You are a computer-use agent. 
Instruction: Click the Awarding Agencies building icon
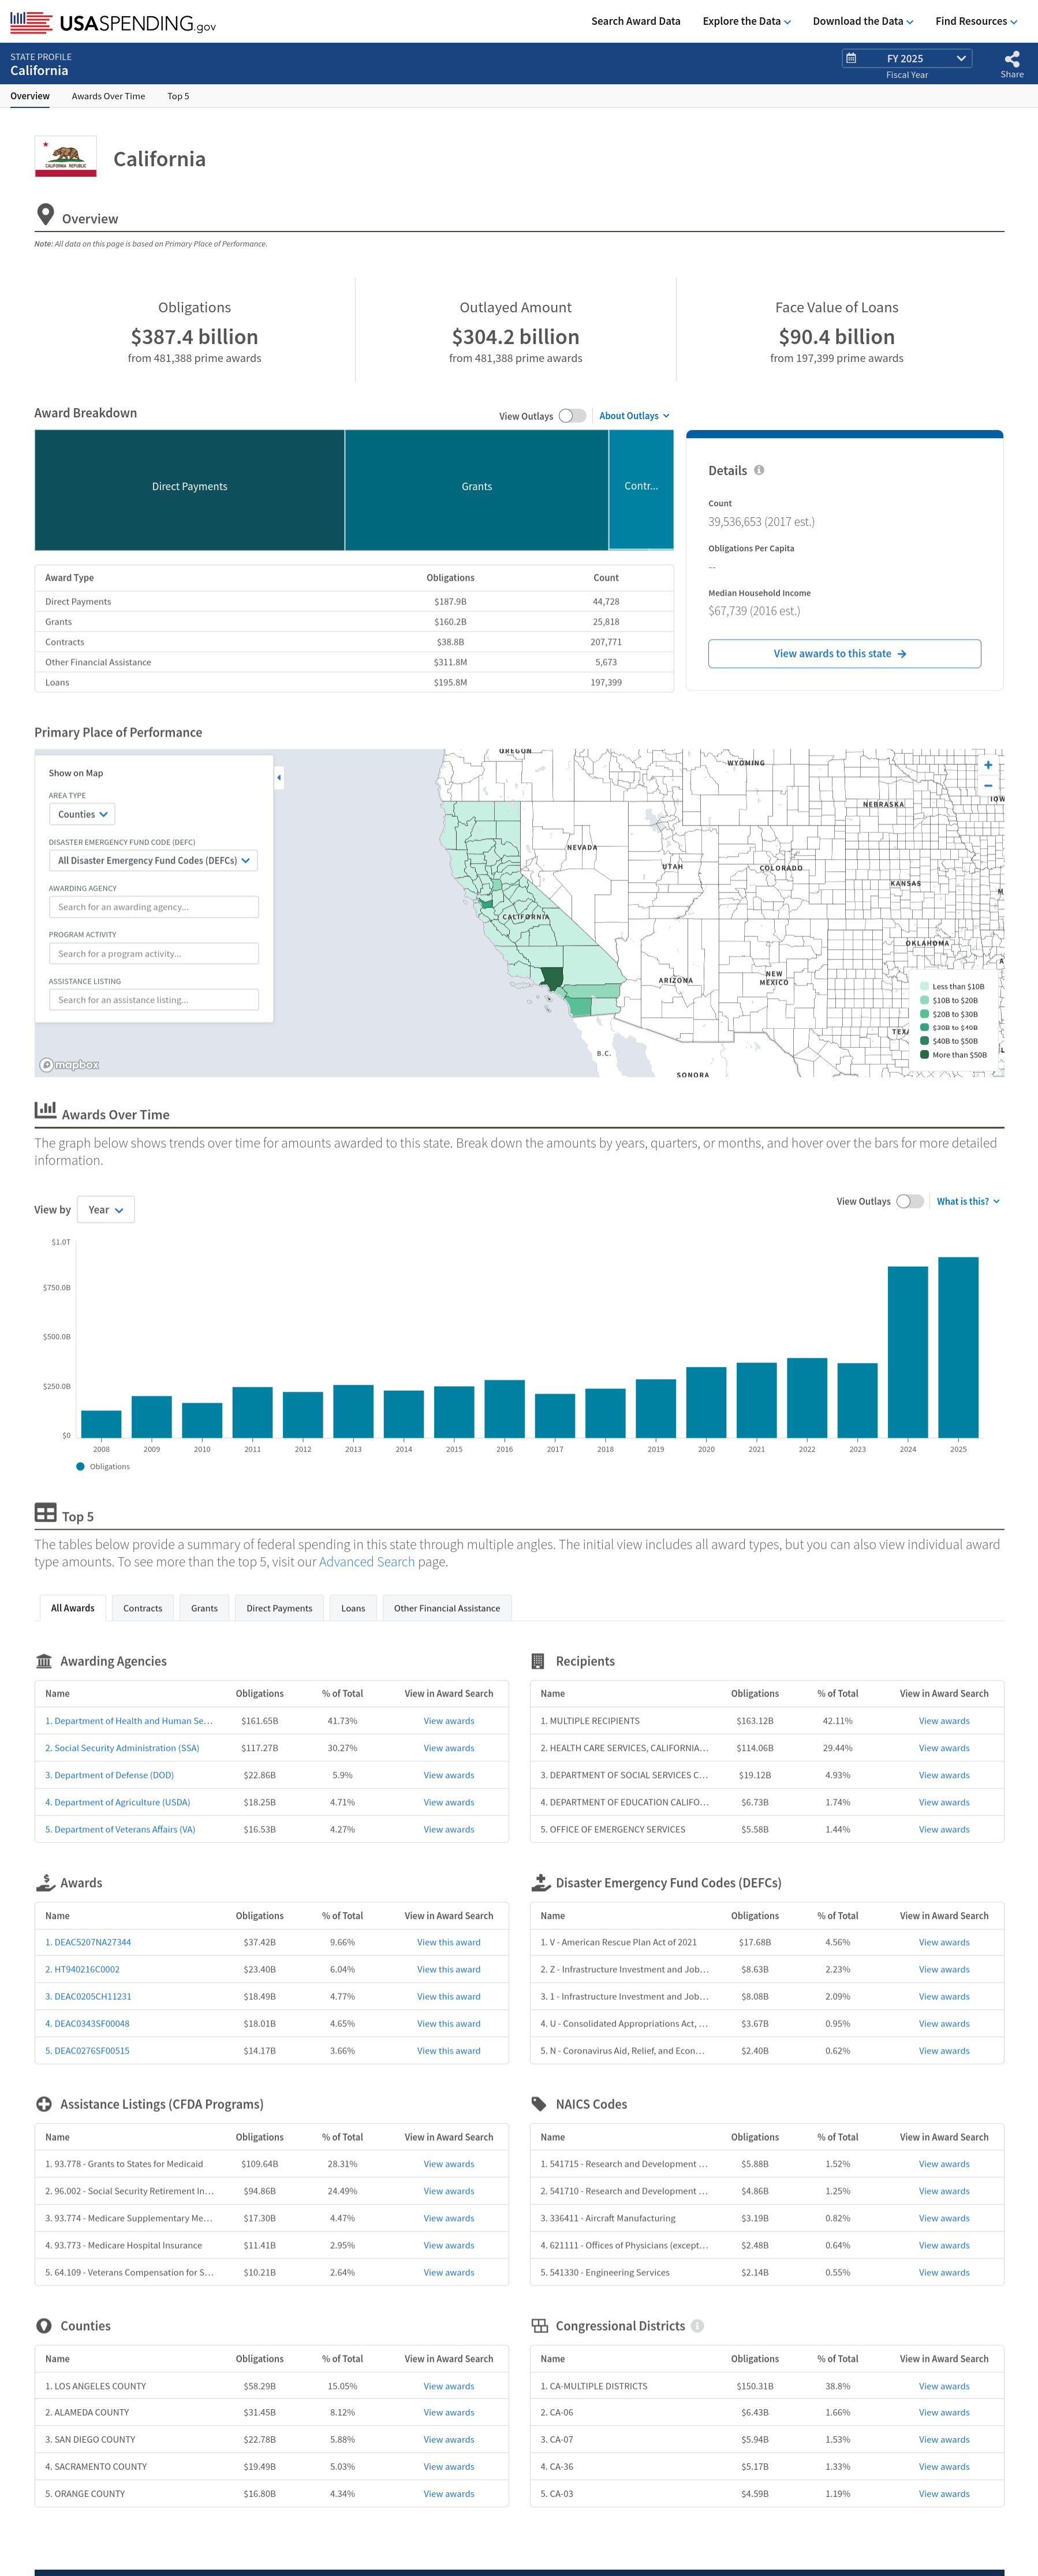(44, 1661)
